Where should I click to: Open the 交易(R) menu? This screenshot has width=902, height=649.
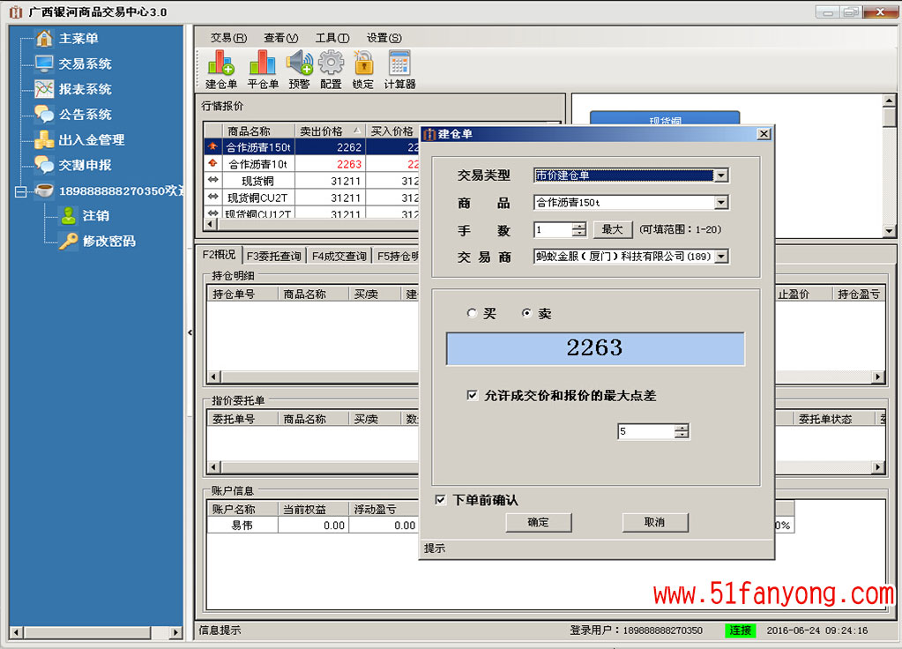click(x=228, y=38)
